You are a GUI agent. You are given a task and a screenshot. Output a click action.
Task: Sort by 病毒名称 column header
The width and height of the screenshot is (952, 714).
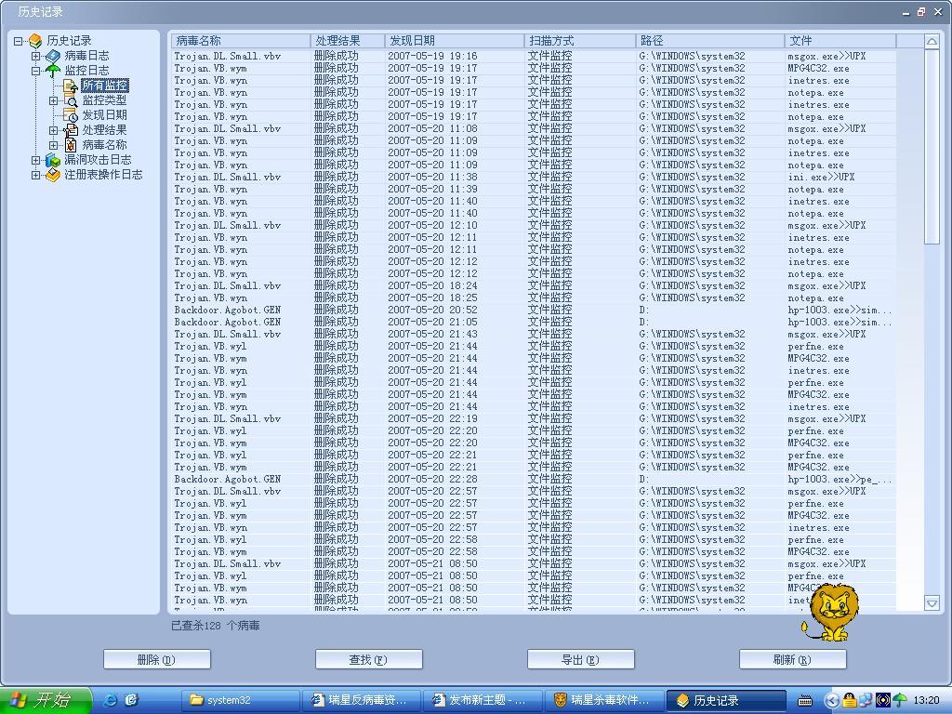pos(240,41)
